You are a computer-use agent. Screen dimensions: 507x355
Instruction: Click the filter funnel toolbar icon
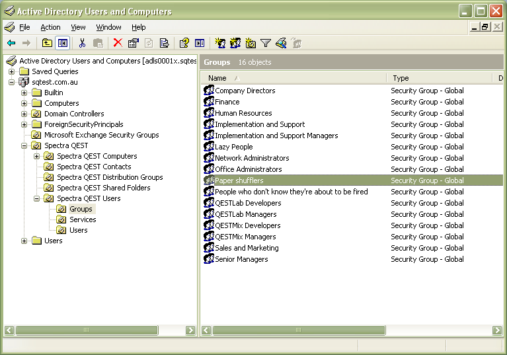266,43
